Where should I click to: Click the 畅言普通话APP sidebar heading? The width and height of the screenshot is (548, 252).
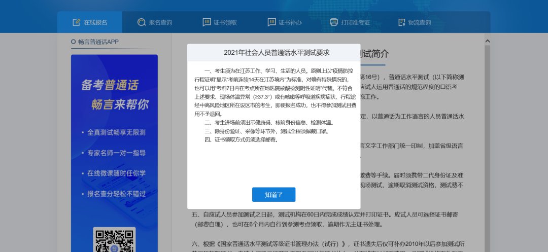tap(98, 42)
